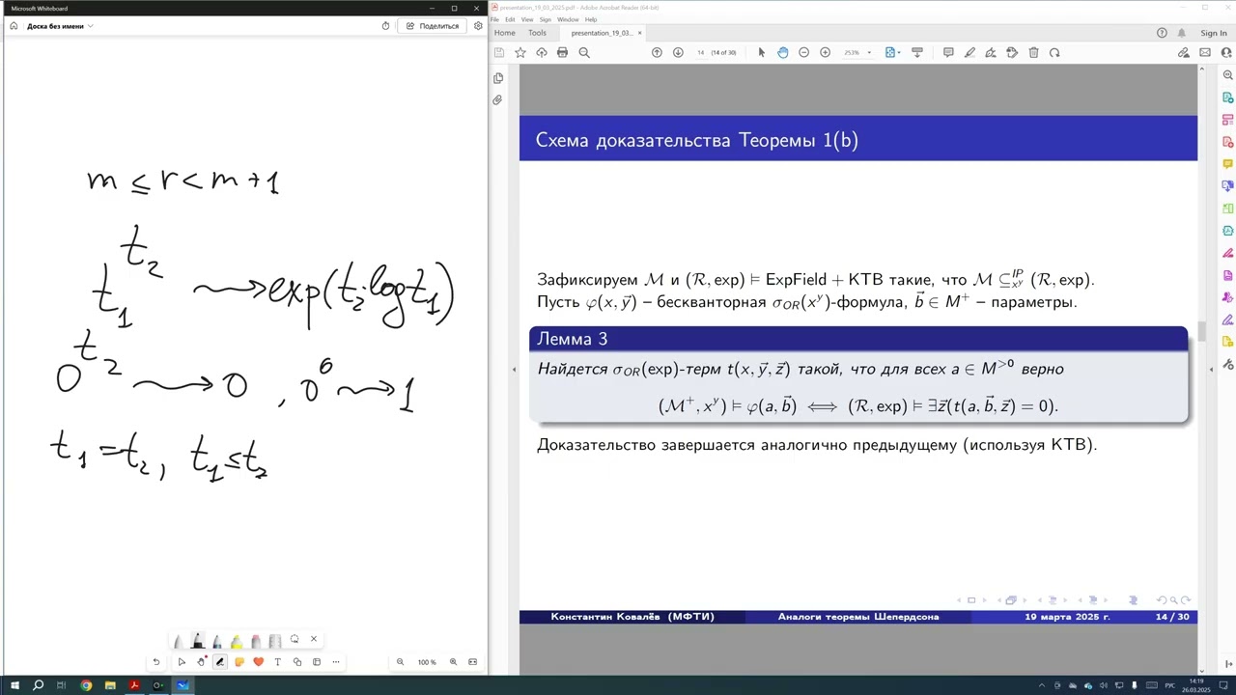The width and height of the screenshot is (1236, 695).
Task: Switch to the Tools tab in Acrobat
Action: pyautogui.click(x=537, y=33)
